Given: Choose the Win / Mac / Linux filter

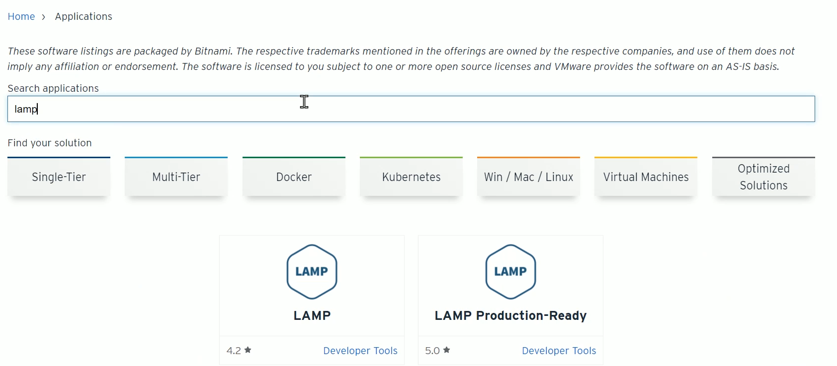Looking at the screenshot, I should click(528, 177).
